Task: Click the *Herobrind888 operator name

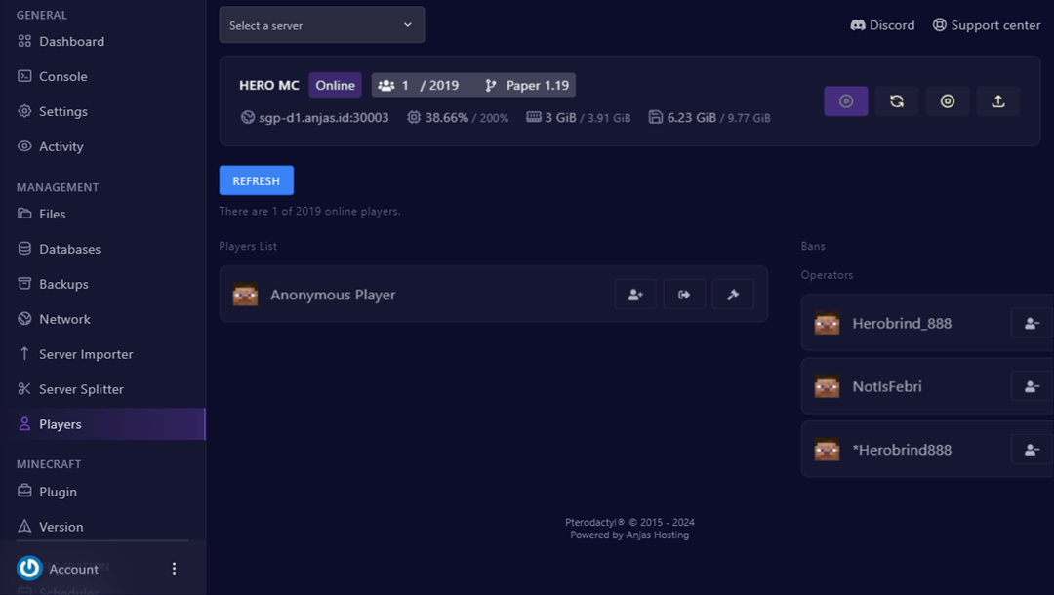Action: pos(902,450)
